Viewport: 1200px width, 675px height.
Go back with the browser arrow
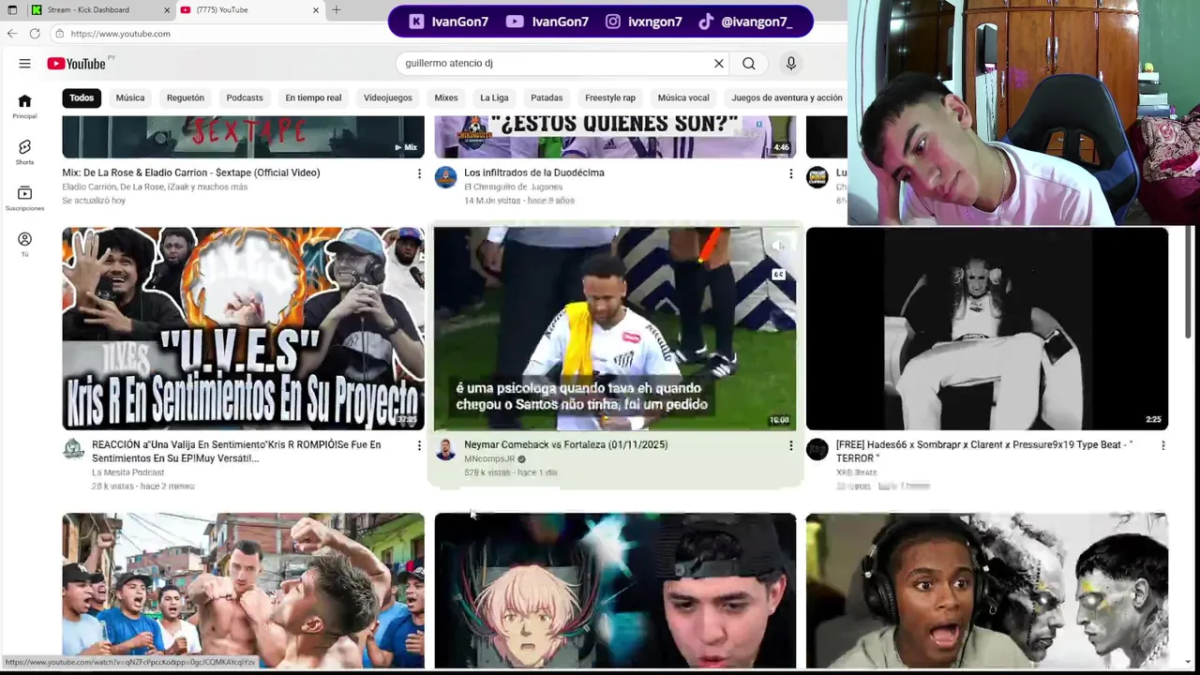coord(11,33)
